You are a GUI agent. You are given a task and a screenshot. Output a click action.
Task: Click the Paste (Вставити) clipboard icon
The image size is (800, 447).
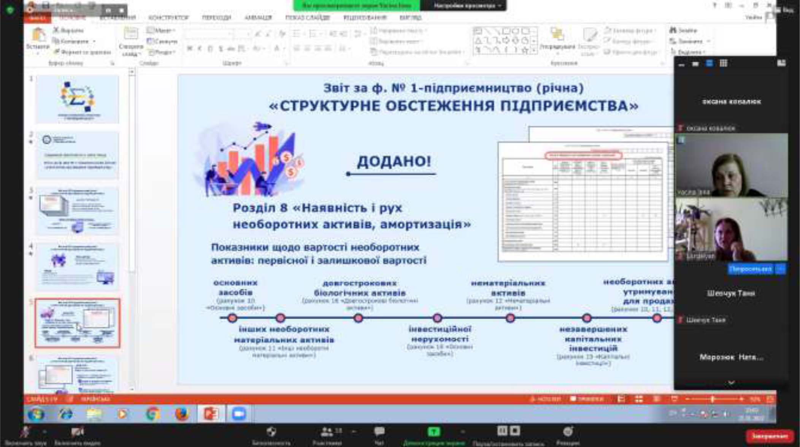pos(38,35)
